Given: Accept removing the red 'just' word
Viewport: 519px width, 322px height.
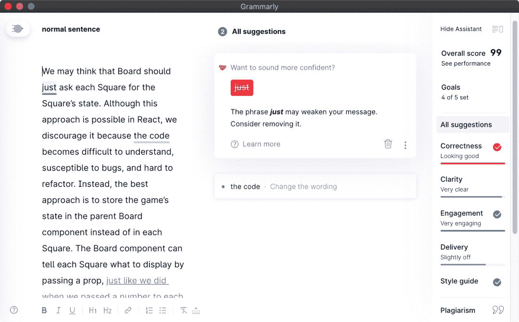Looking at the screenshot, I should pos(242,88).
